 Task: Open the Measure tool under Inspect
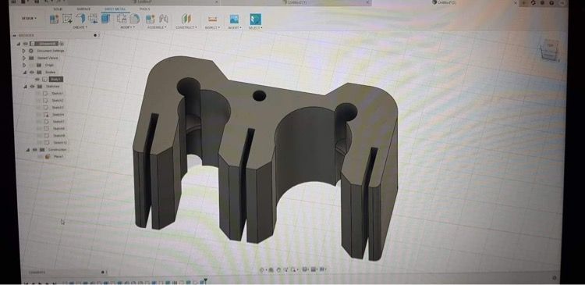tap(212, 19)
